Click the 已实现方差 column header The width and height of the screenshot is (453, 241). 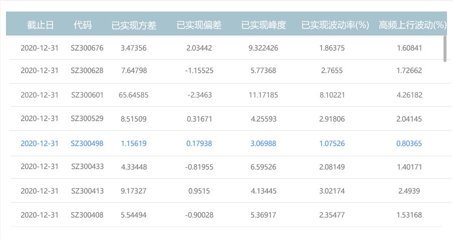coord(134,25)
